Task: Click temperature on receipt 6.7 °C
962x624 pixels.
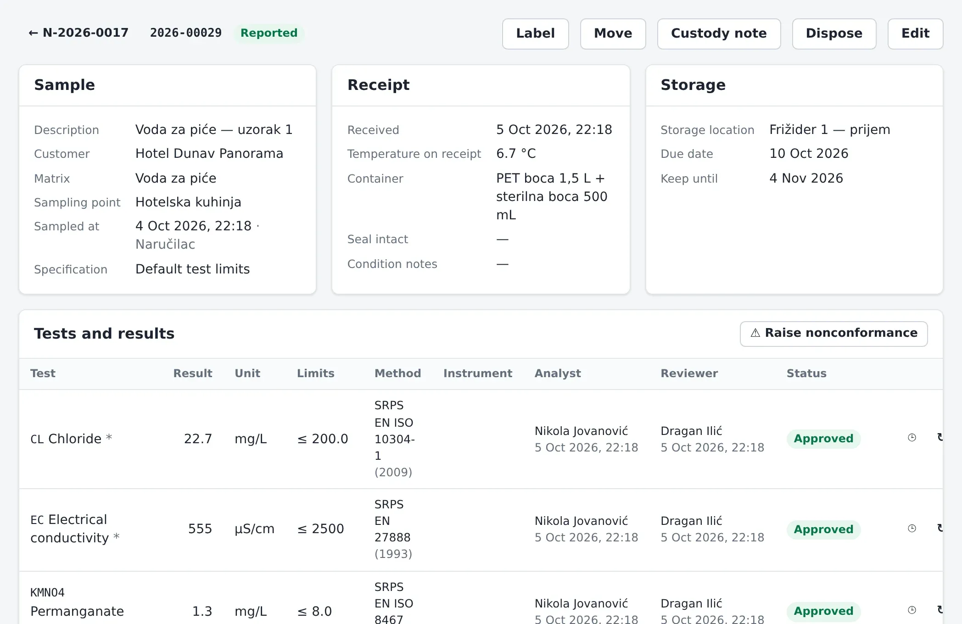Action: coord(516,154)
